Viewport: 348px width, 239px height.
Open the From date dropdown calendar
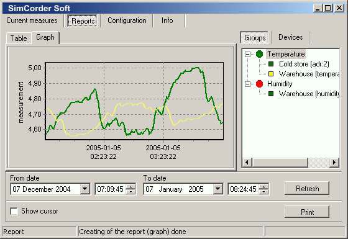[85, 189]
